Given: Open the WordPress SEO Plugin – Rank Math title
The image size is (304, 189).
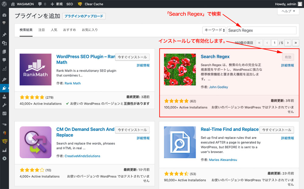Looking at the screenshot, I should [86, 59].
